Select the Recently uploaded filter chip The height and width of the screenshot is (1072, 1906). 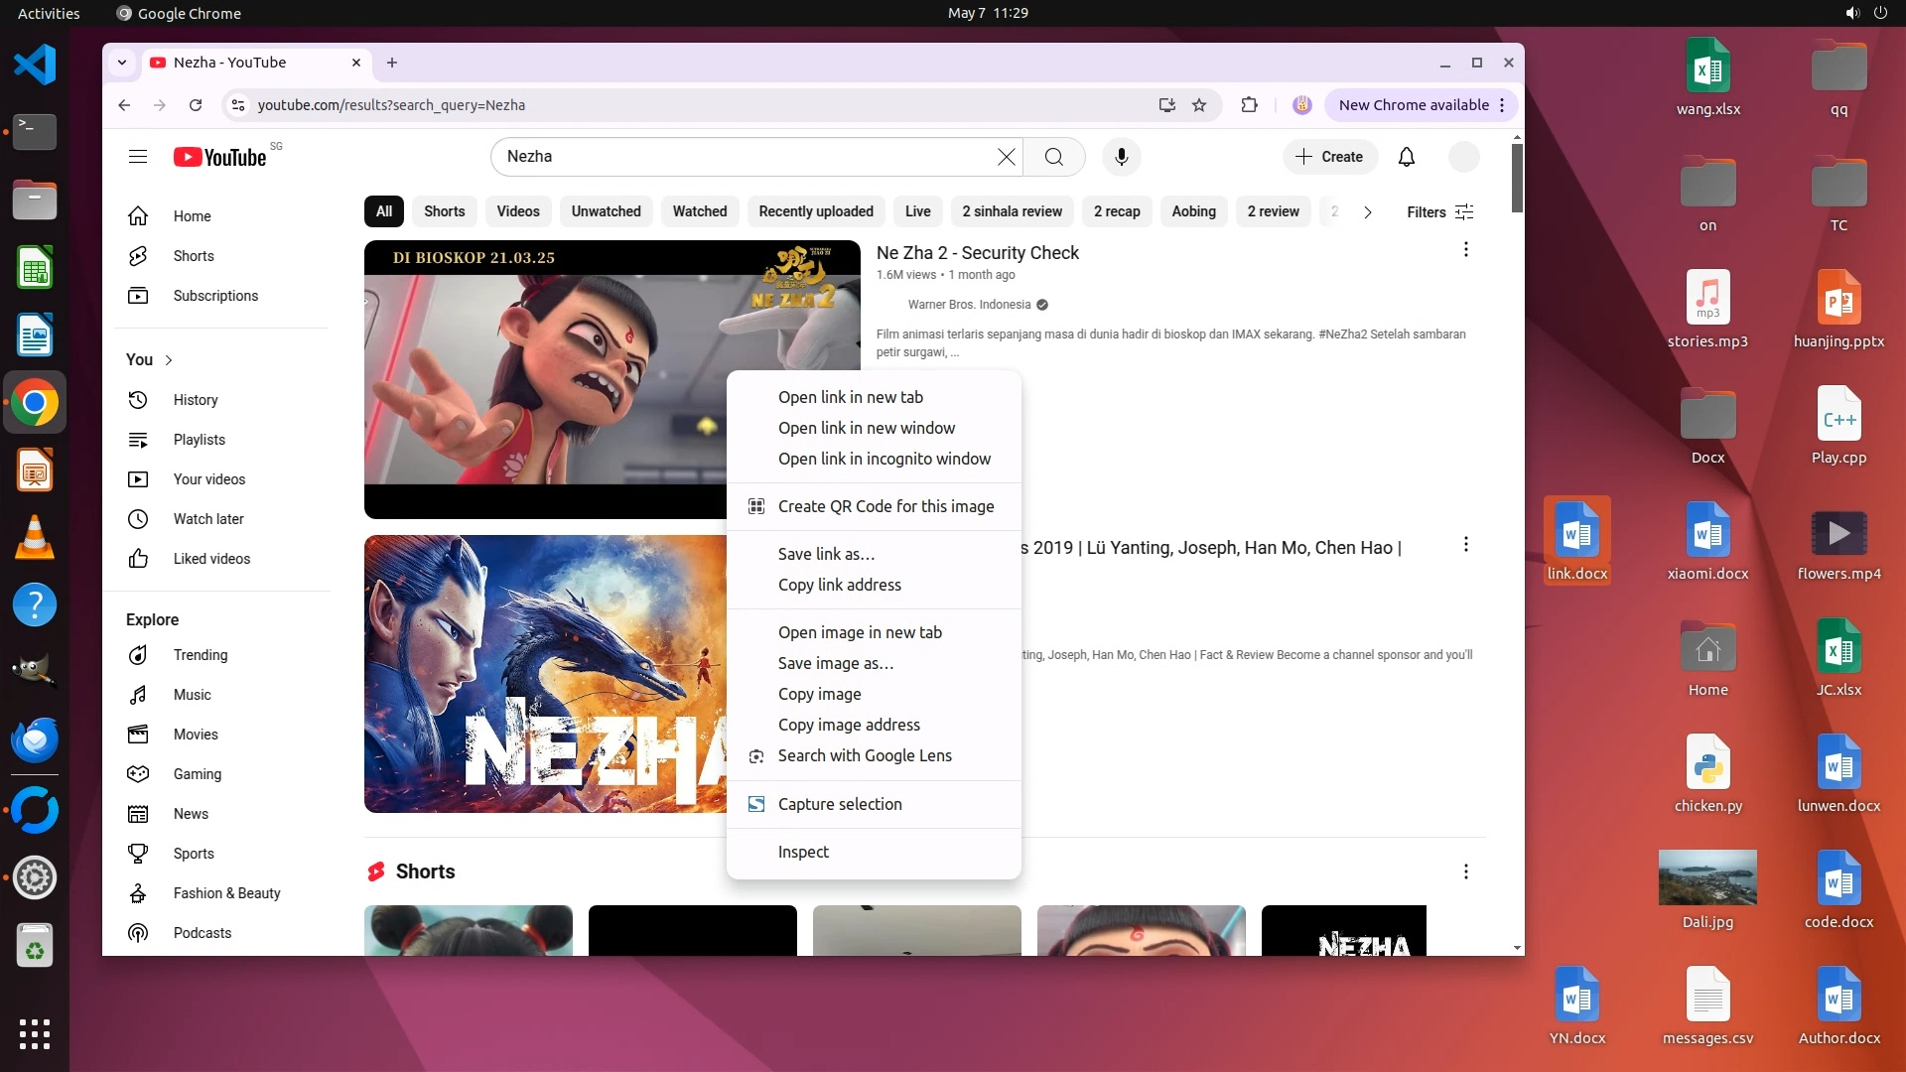click(x=815, y=211)
